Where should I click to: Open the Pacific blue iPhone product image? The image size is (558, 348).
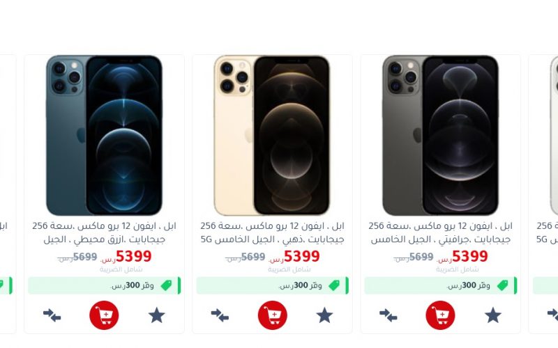pyautogui.click(x=104, y=135)
